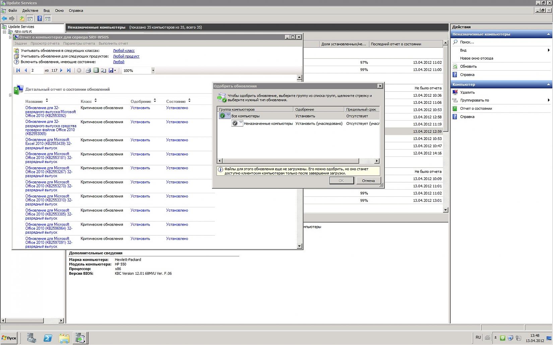Image resolution: width=553 pixels, height=345 pixels.
Task: Open the 100% zoom level dropdown
Action: coord(153,71)
